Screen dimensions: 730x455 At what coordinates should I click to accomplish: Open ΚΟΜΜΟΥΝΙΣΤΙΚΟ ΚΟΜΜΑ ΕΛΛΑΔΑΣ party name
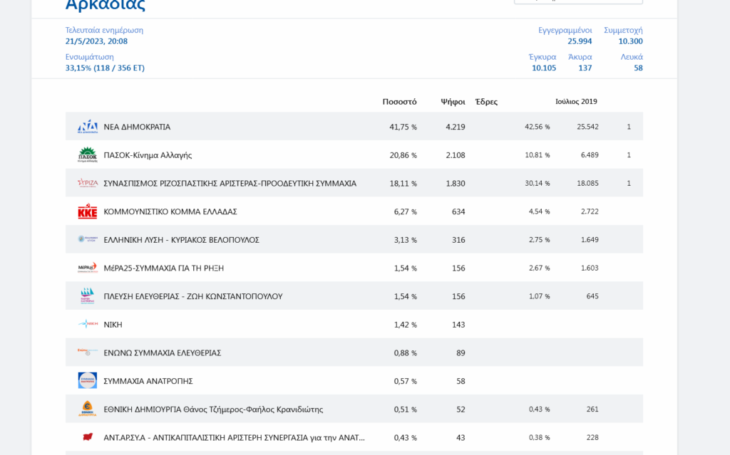pyautogui.click(x=170, y=211)
